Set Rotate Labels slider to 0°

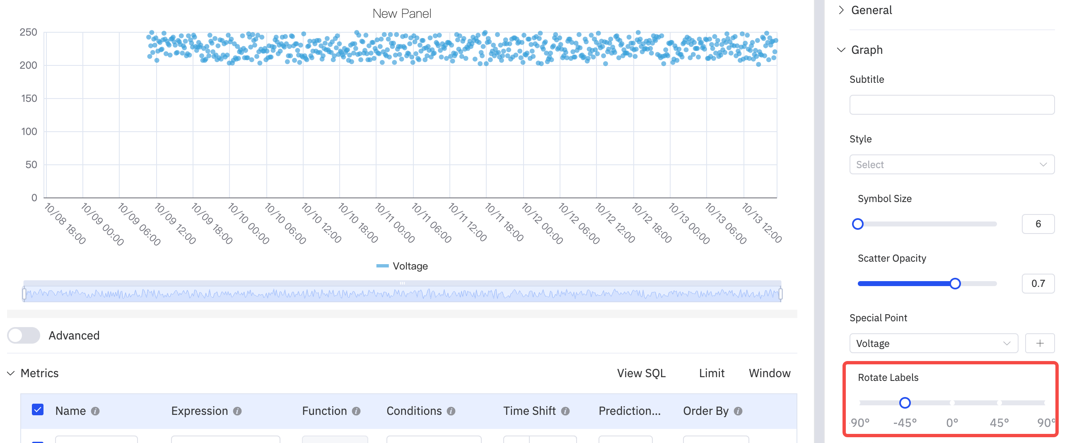(x=952, y=403)
